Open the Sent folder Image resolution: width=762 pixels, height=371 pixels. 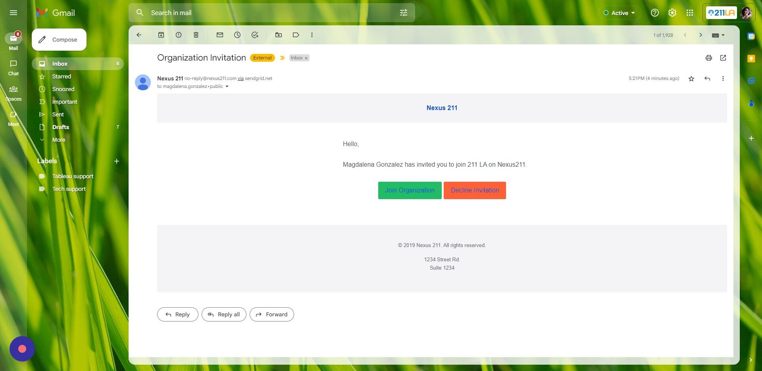click(78, 114)
